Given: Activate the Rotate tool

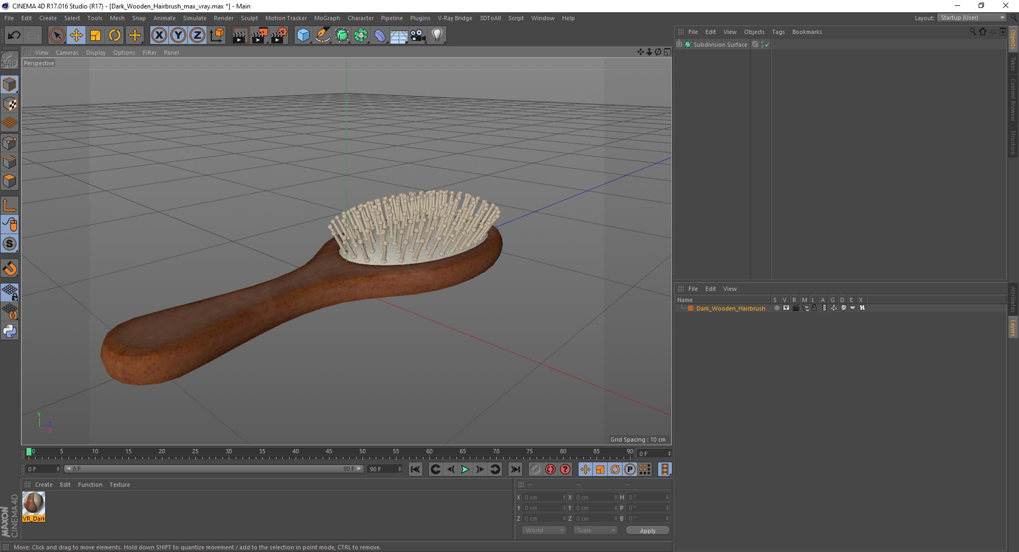Looking at the screenshot, I should [115, 36].
